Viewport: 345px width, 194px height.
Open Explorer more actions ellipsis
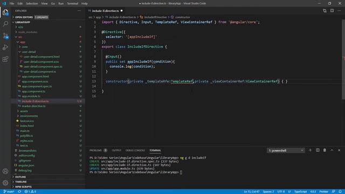(x=79, y=11)
